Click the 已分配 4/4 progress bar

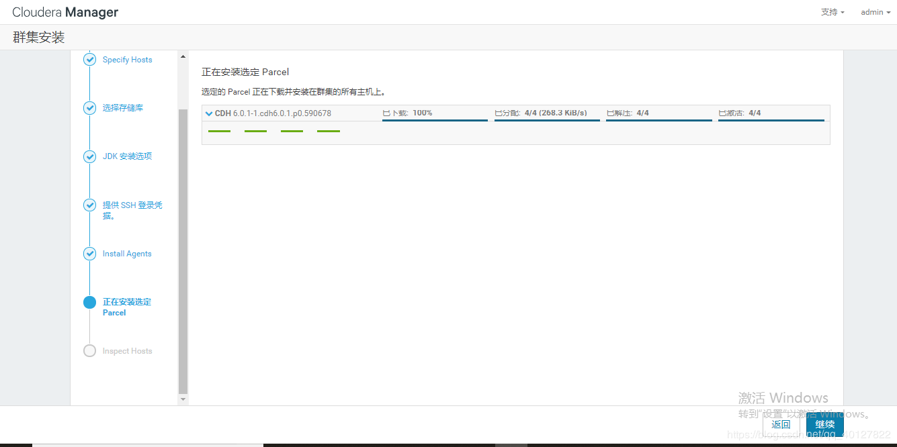point(547,120)
